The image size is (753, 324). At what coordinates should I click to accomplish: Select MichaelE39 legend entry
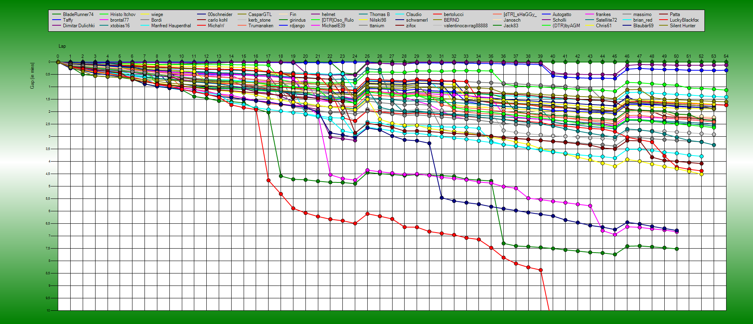coord(334,26)
